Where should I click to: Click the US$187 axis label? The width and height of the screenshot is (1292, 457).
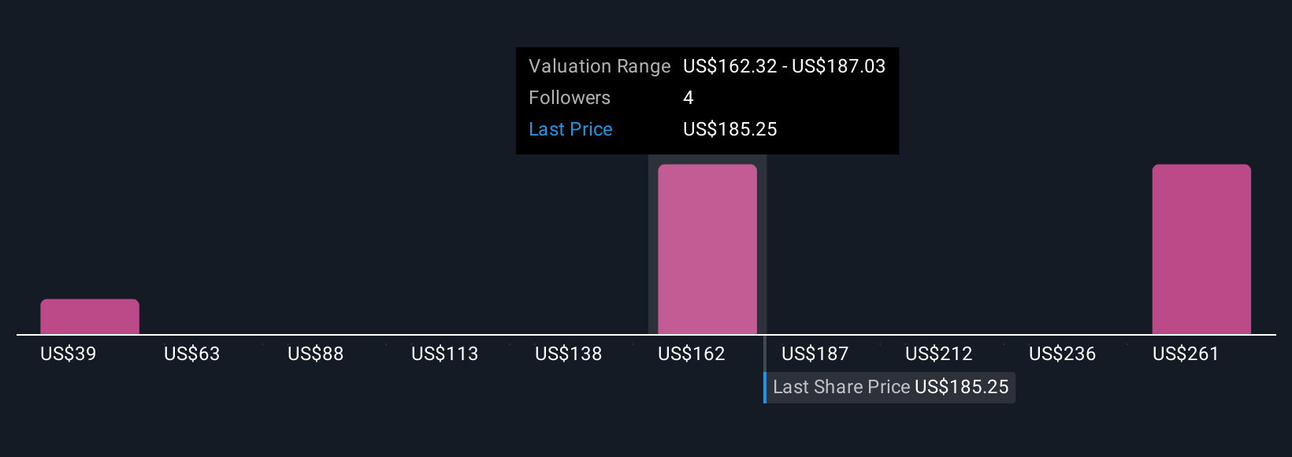click(x=815, y=354)
